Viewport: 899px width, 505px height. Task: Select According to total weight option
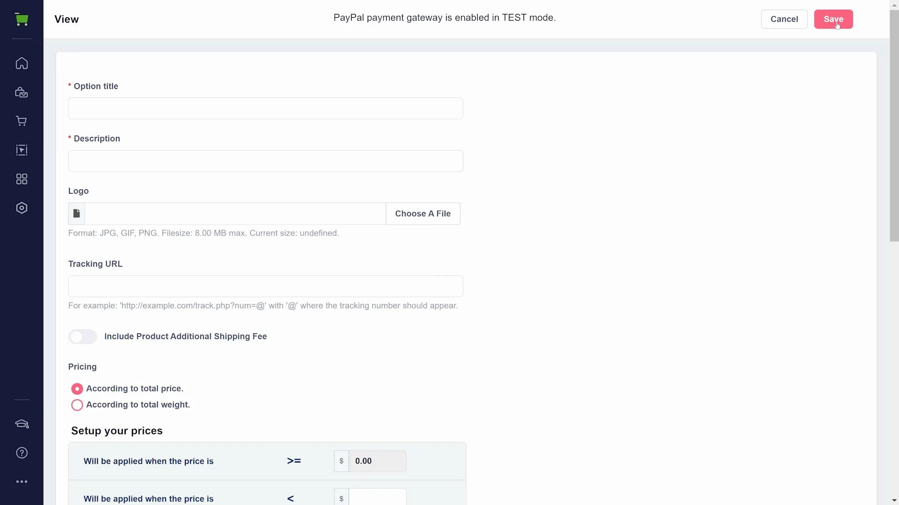(77, 405)
